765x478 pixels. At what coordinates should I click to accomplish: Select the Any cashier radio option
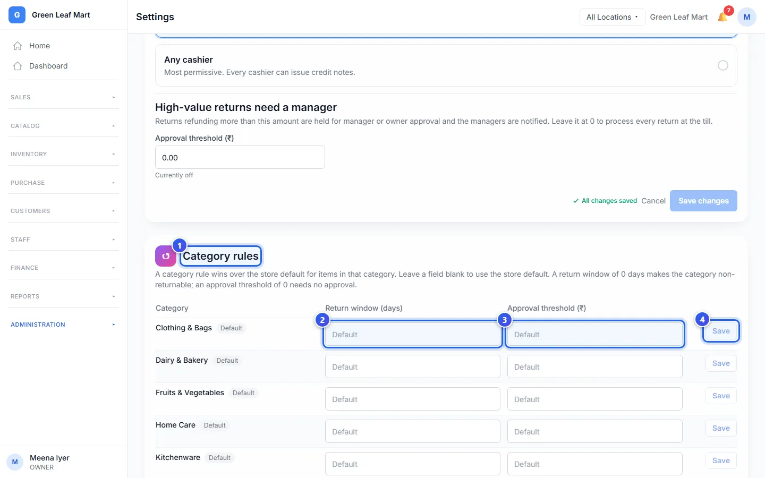(723, 65)
